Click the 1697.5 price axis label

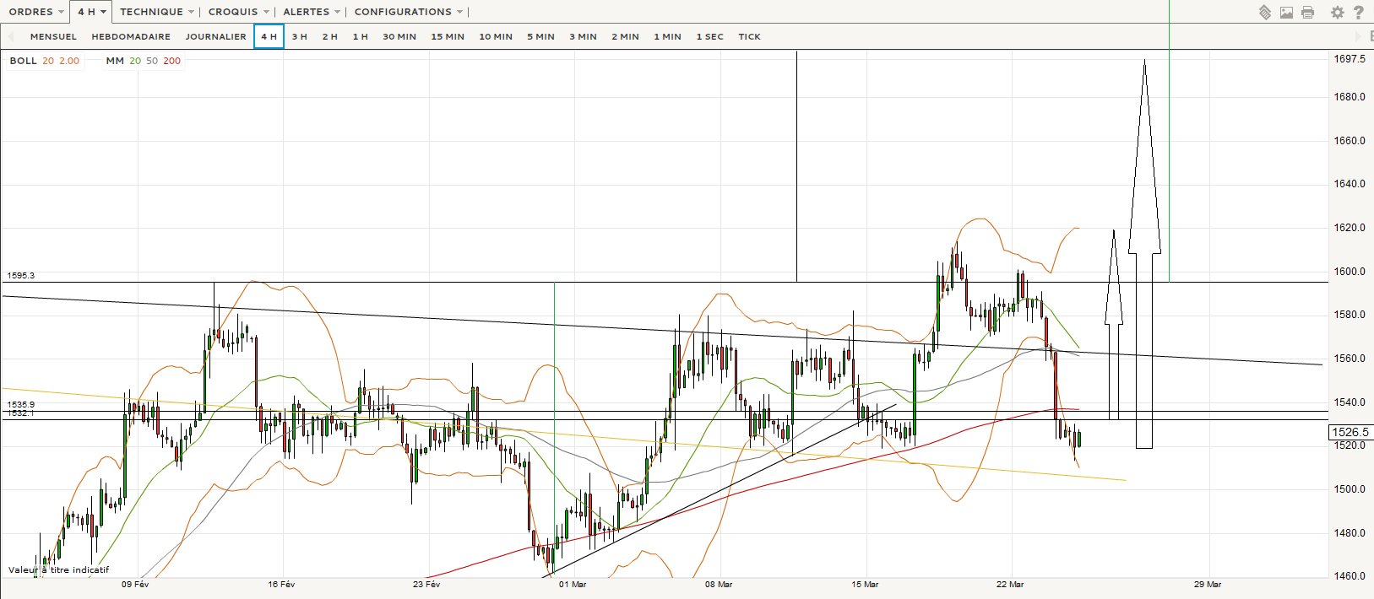click(x=1350, y=58)
